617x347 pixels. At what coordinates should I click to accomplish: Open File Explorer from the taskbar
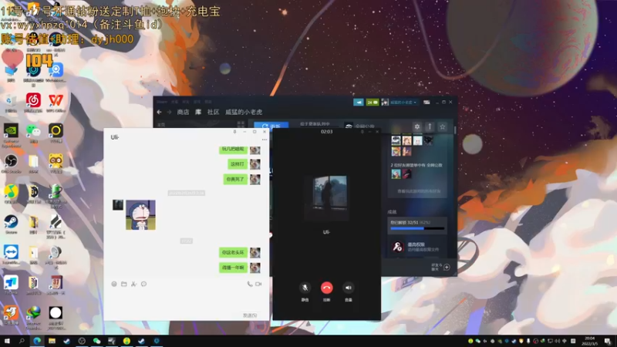click(x=52, y=341)
